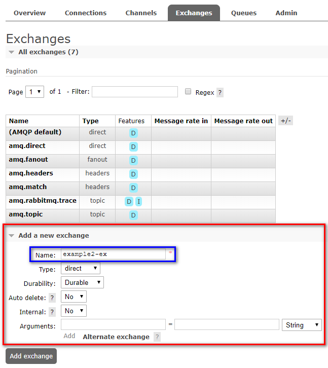Enable the Regex checkbox
The width and height of the screenshot is (328, 368).
click(188, 92)
